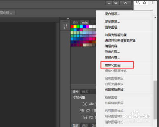Maximize the Photoshop window
This screenshot has width=159, height=127.
point(116,3)
